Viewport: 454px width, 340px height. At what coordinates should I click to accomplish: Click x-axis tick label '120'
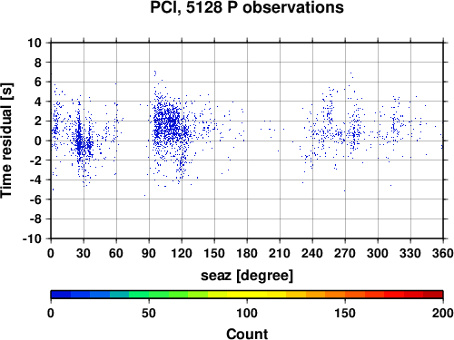(x=182, y=253)
